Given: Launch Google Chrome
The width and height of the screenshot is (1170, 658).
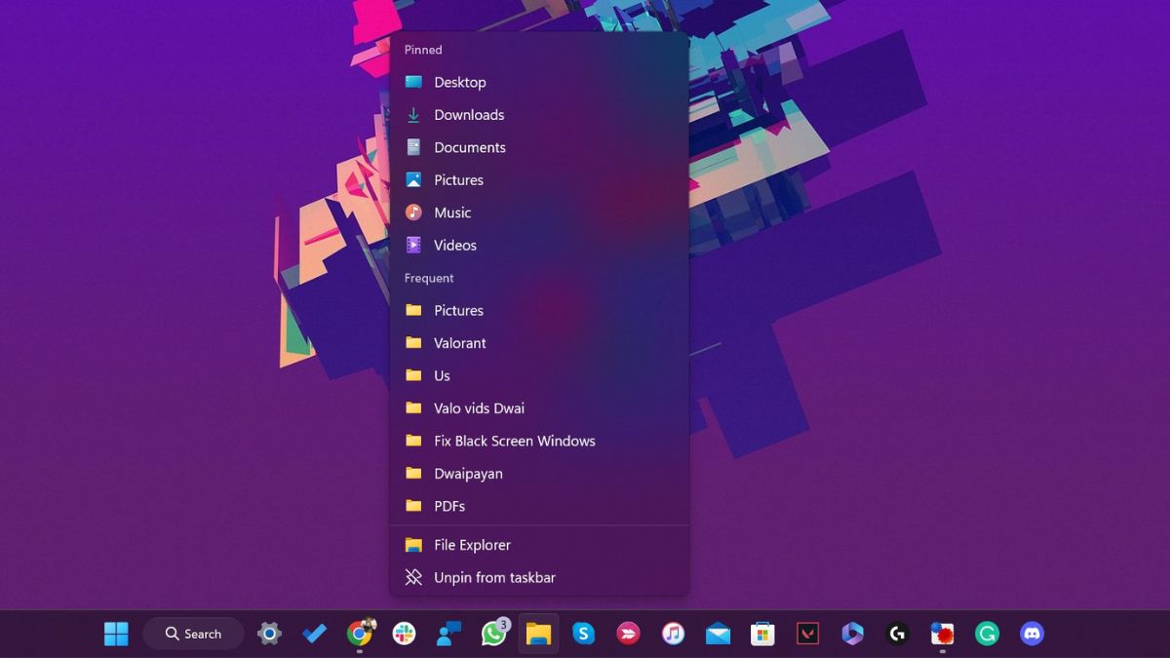Looking at the screenshot, I should (360, 634).
